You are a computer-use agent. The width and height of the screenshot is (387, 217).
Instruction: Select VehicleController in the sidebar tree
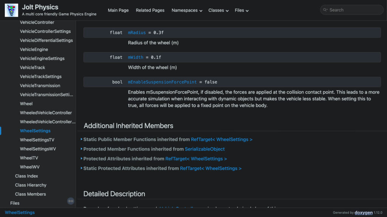tap(37, 22)
